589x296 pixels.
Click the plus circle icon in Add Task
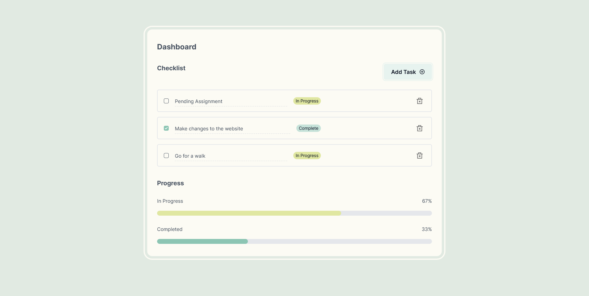pyautogui.click(x=422, y=72)
